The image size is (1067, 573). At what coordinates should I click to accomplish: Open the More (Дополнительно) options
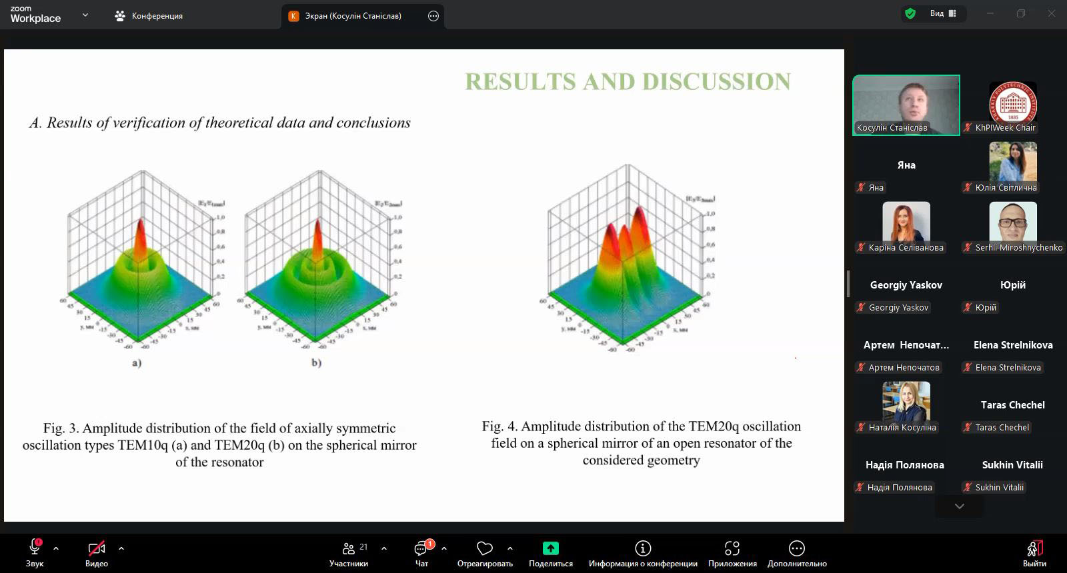[x=796, y=548]
